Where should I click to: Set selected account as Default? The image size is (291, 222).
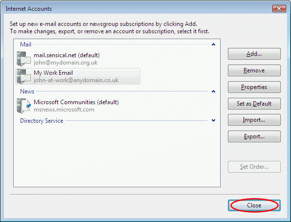[254, 104]
